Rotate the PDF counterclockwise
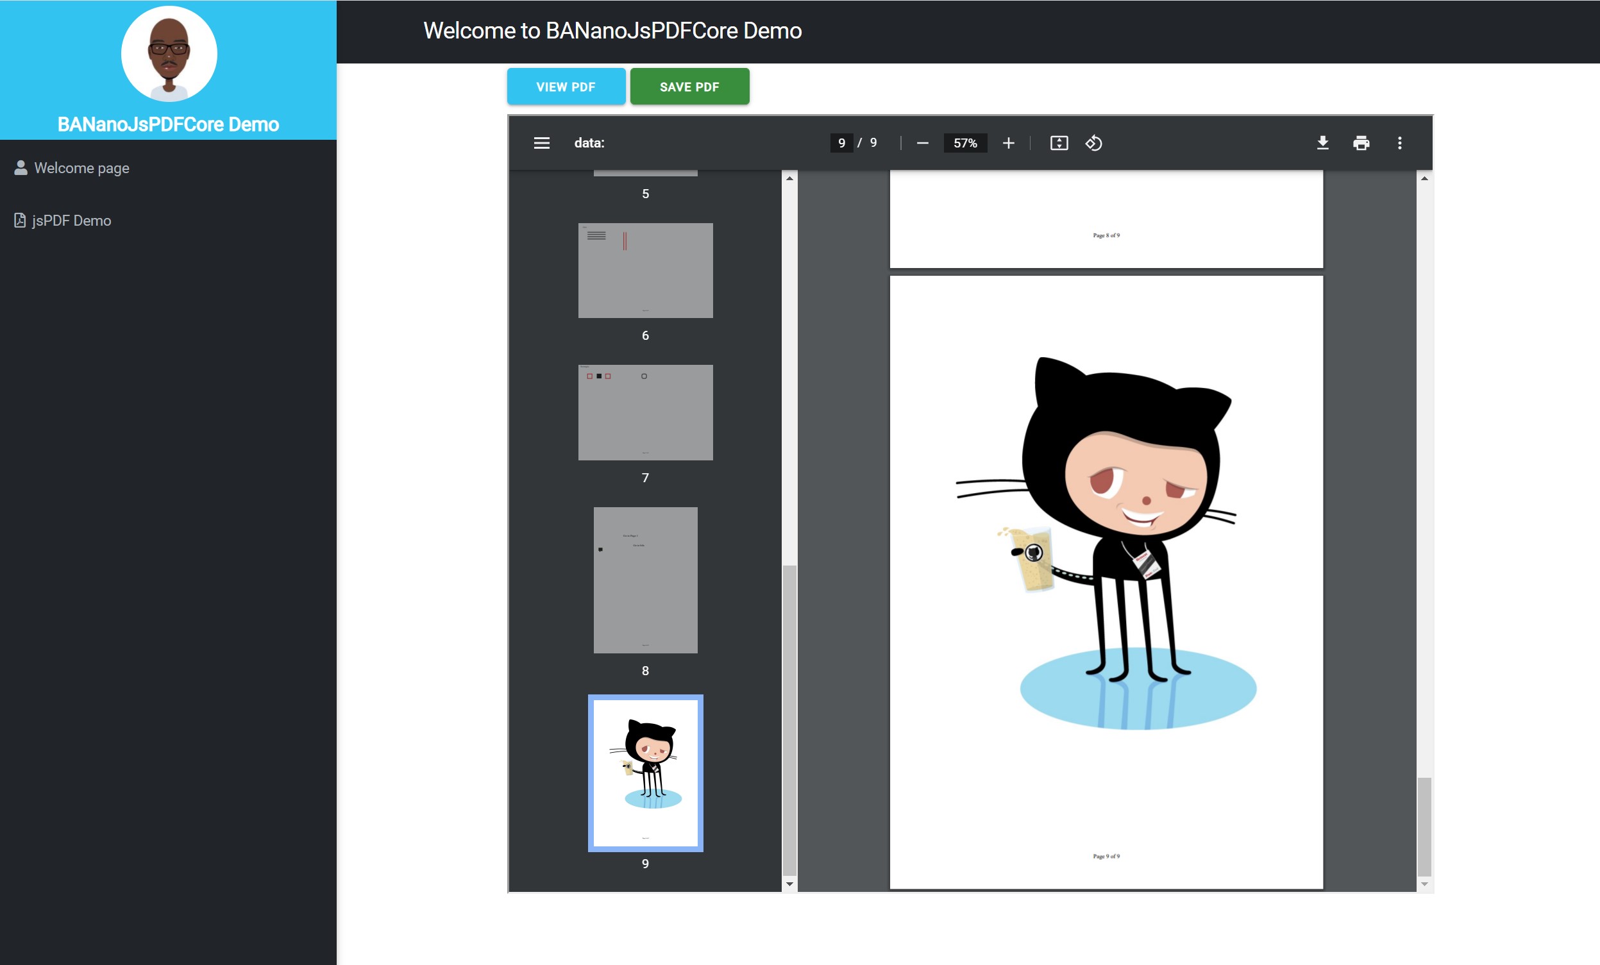The width and height of the screenshot is (1600, 965). [1093, 143]
